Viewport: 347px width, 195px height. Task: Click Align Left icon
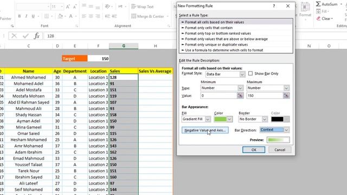(84, 16)
